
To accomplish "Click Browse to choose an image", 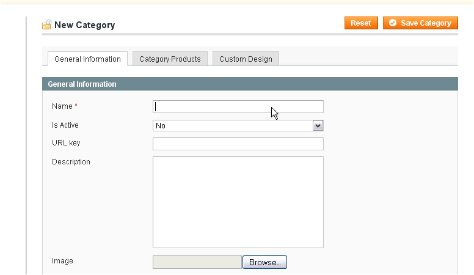I will 265,262.
